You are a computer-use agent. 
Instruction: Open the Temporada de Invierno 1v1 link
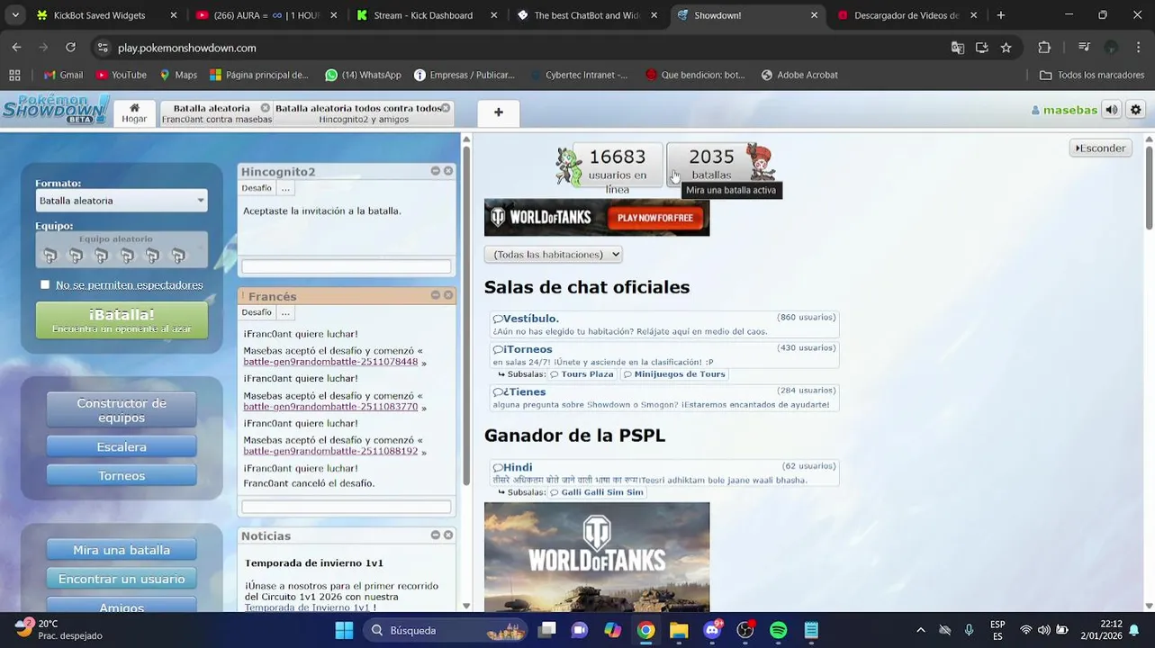pos(306,607)
